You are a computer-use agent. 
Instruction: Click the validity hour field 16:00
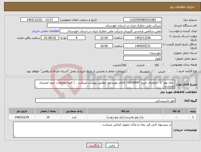[x=104, y=46]
